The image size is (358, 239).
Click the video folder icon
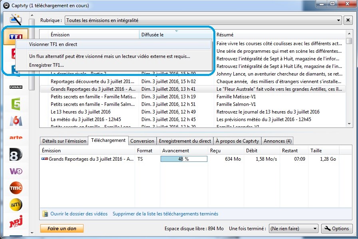click(x=45, y=214)
